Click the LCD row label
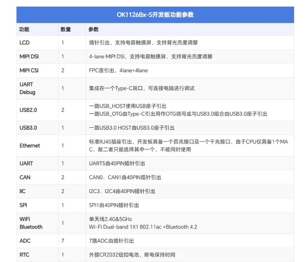The height and width of the screenshot is (262, 308). click(25, 43)
